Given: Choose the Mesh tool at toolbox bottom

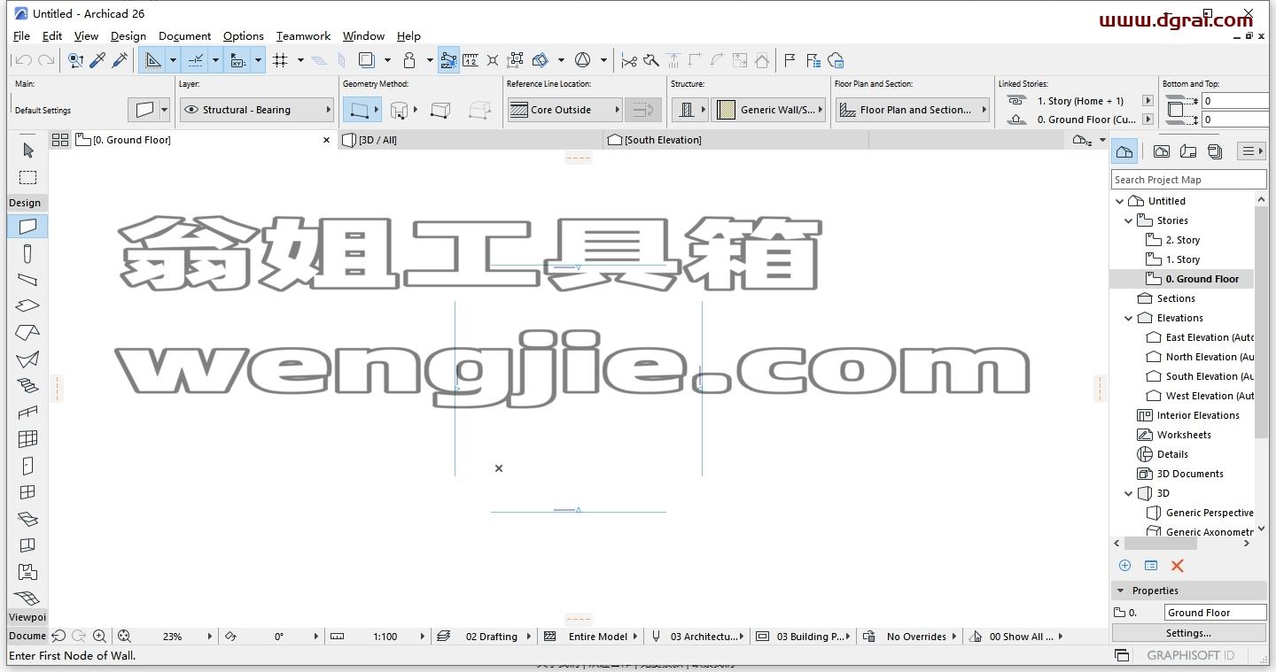Looking at the screenshot, I should tap(27, 599).
